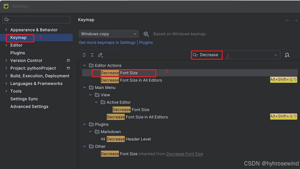Screen dimensions: 300x169
Task: Select Decrease Header Level action
Action: [x=129, y=139]
